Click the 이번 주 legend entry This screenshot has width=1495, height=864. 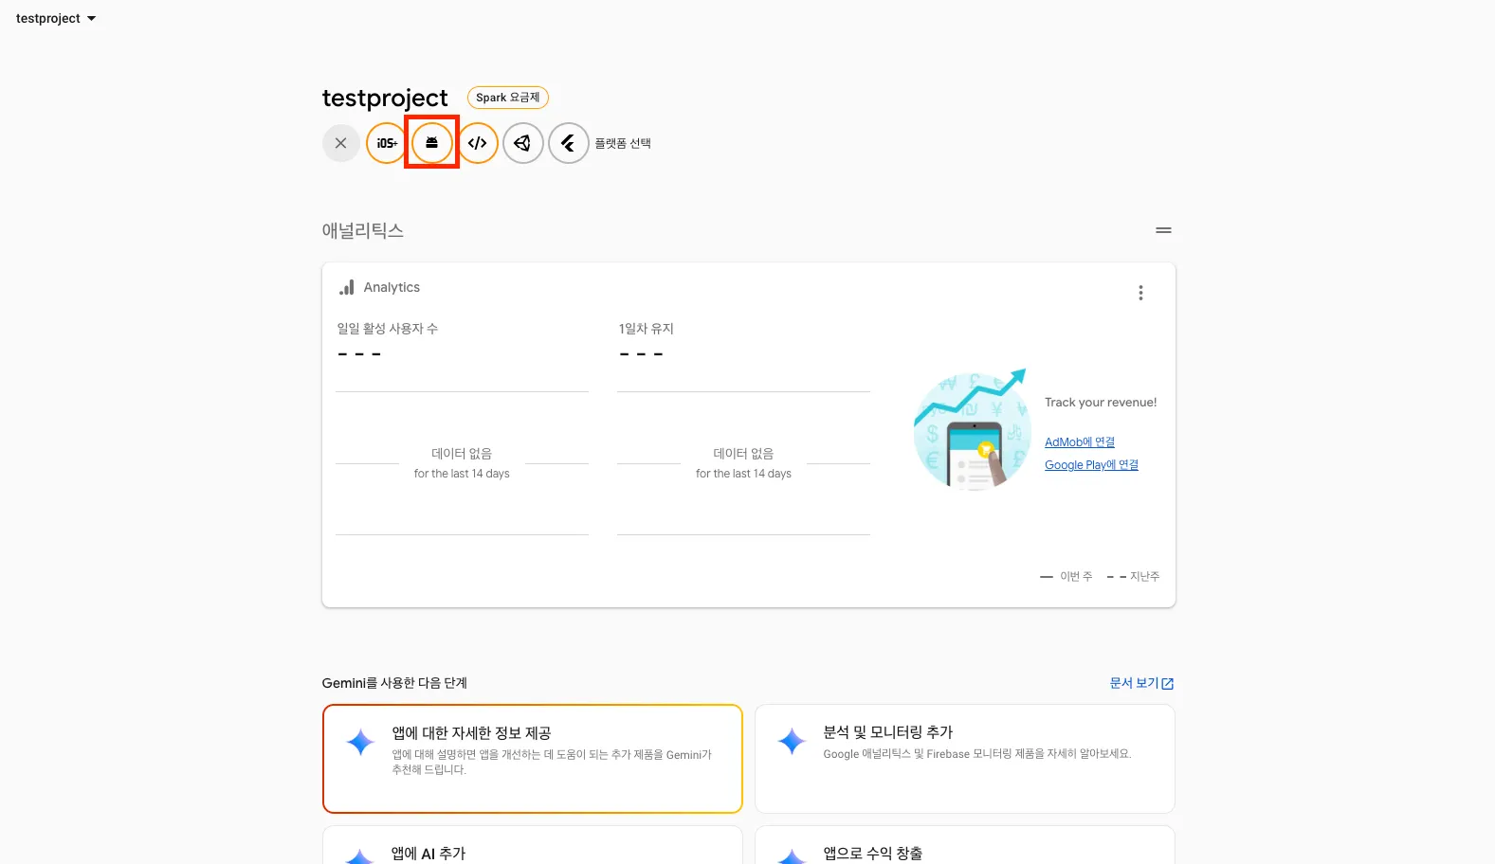[x=1067, y=576]
